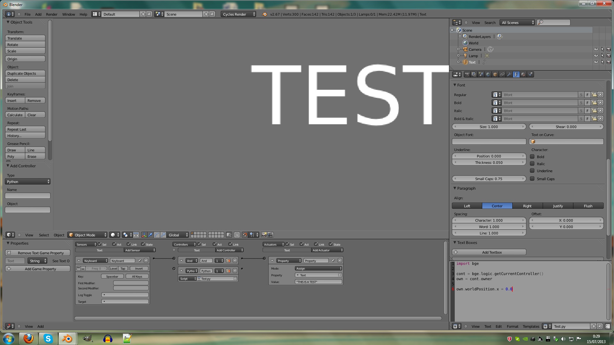Click Add Game Property button
Screen dimensions: 614x345
(38, 269)
